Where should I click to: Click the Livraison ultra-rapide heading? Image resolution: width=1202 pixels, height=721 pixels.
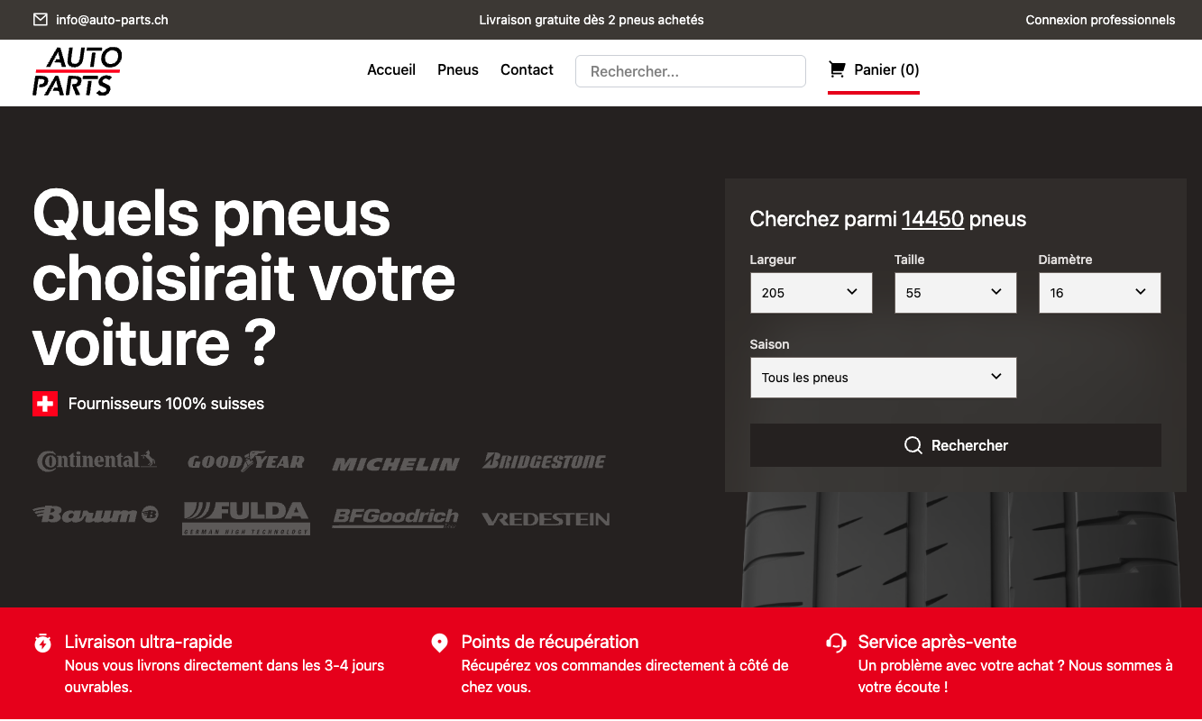tap(149, 642)
